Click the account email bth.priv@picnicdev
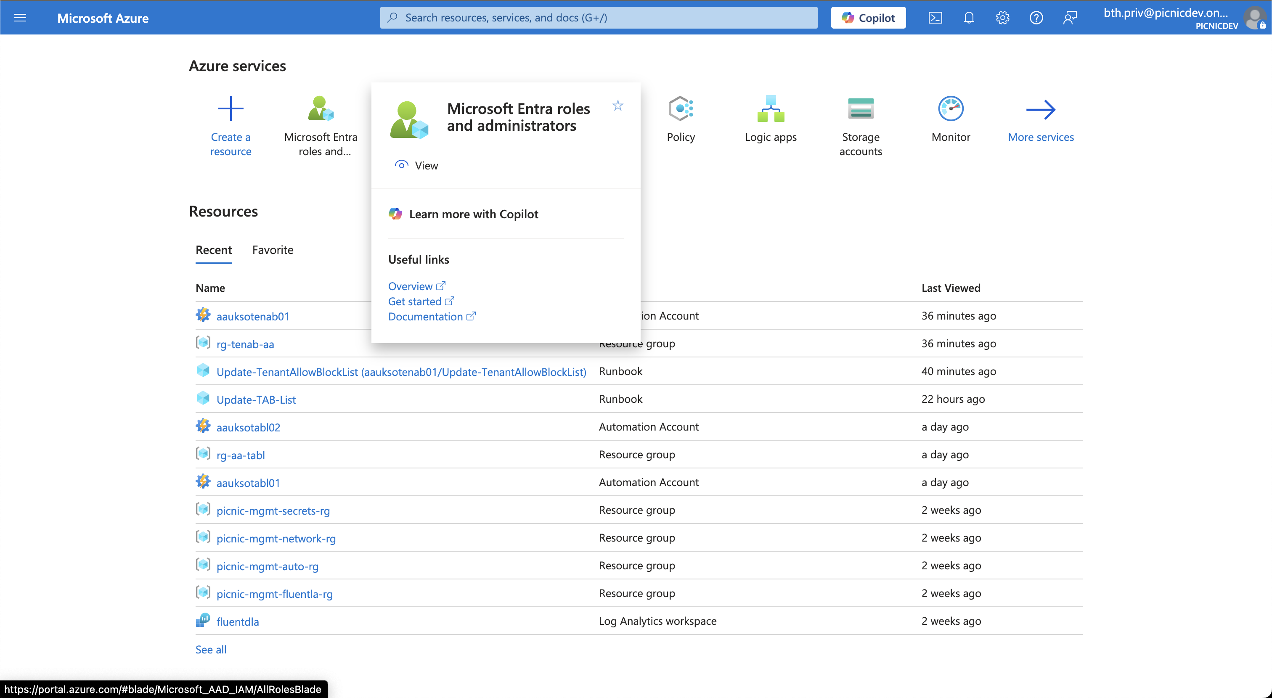1272x698 pixels. 1165,13
